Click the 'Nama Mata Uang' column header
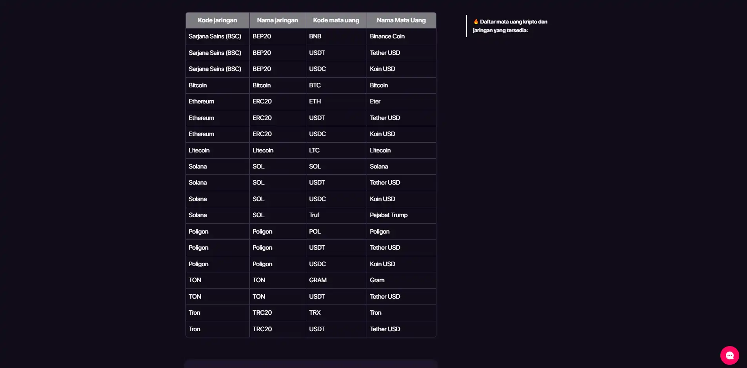This screenshot has width=747, height=368. 401,20
